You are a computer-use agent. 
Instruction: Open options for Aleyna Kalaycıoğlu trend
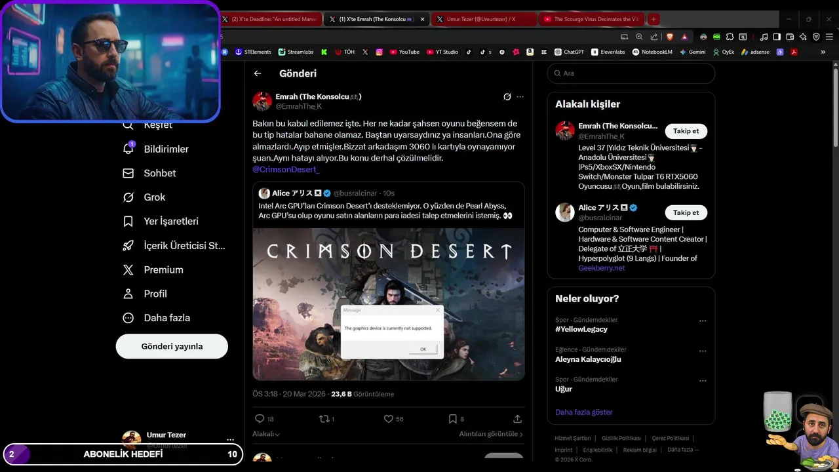[x=703, y=351]
